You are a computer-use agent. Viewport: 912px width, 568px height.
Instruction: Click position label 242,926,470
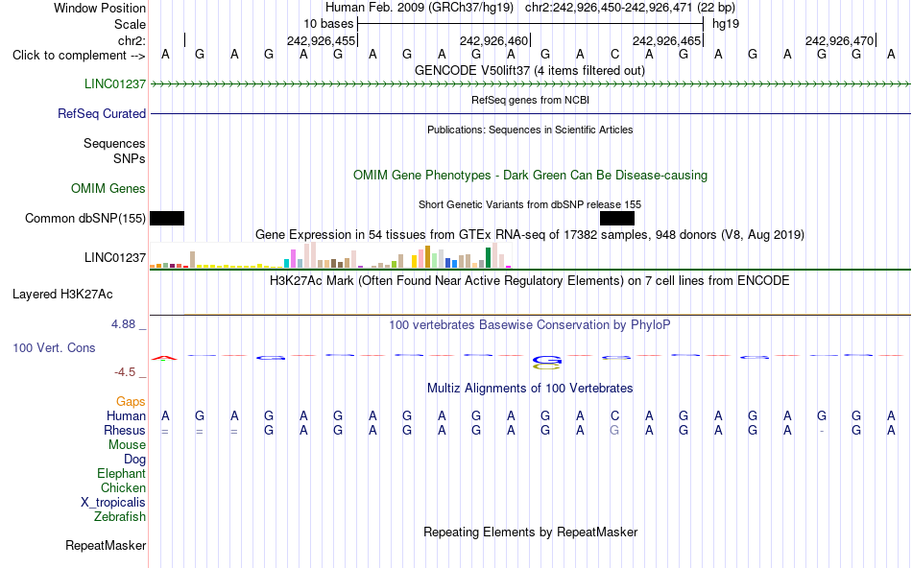click(x=839, y=40)
